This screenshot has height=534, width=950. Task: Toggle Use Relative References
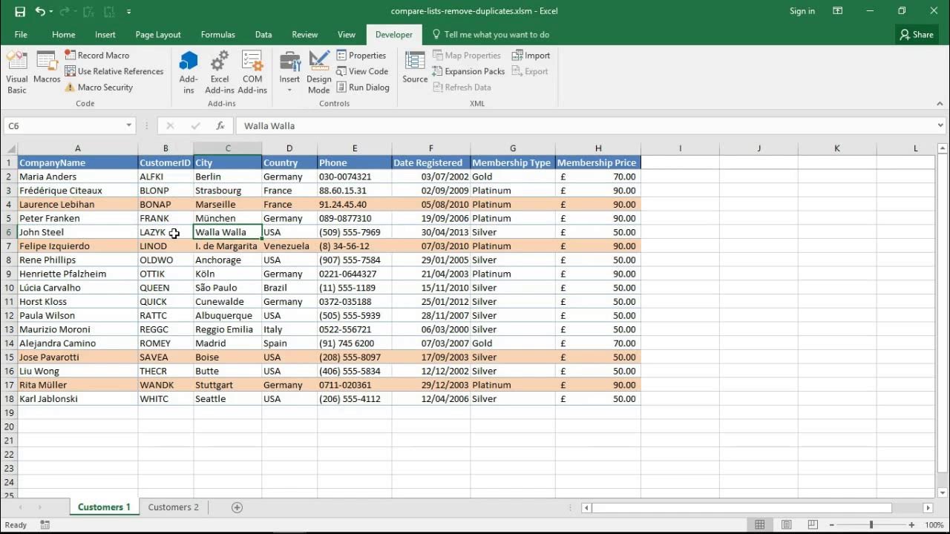[114, 71]
